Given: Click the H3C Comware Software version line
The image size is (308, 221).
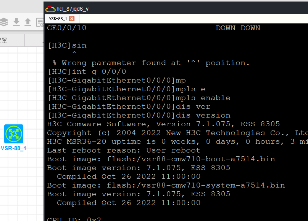Looking at the screenshot, I should pyautogui.click(x=163, y=124).
